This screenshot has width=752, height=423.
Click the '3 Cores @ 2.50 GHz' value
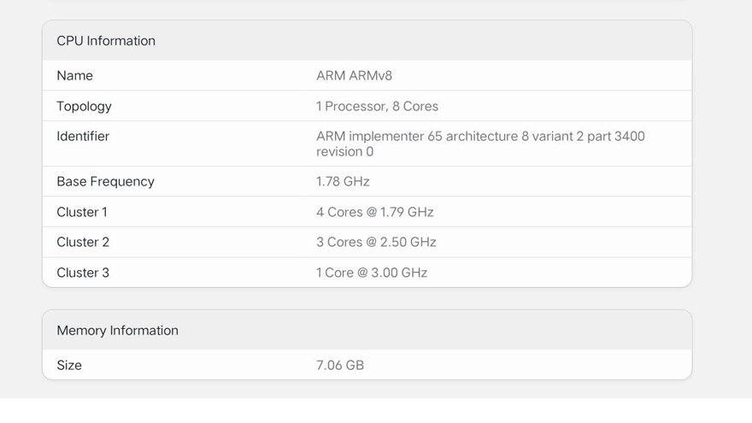pyautogui.click(x=376, y=243)
